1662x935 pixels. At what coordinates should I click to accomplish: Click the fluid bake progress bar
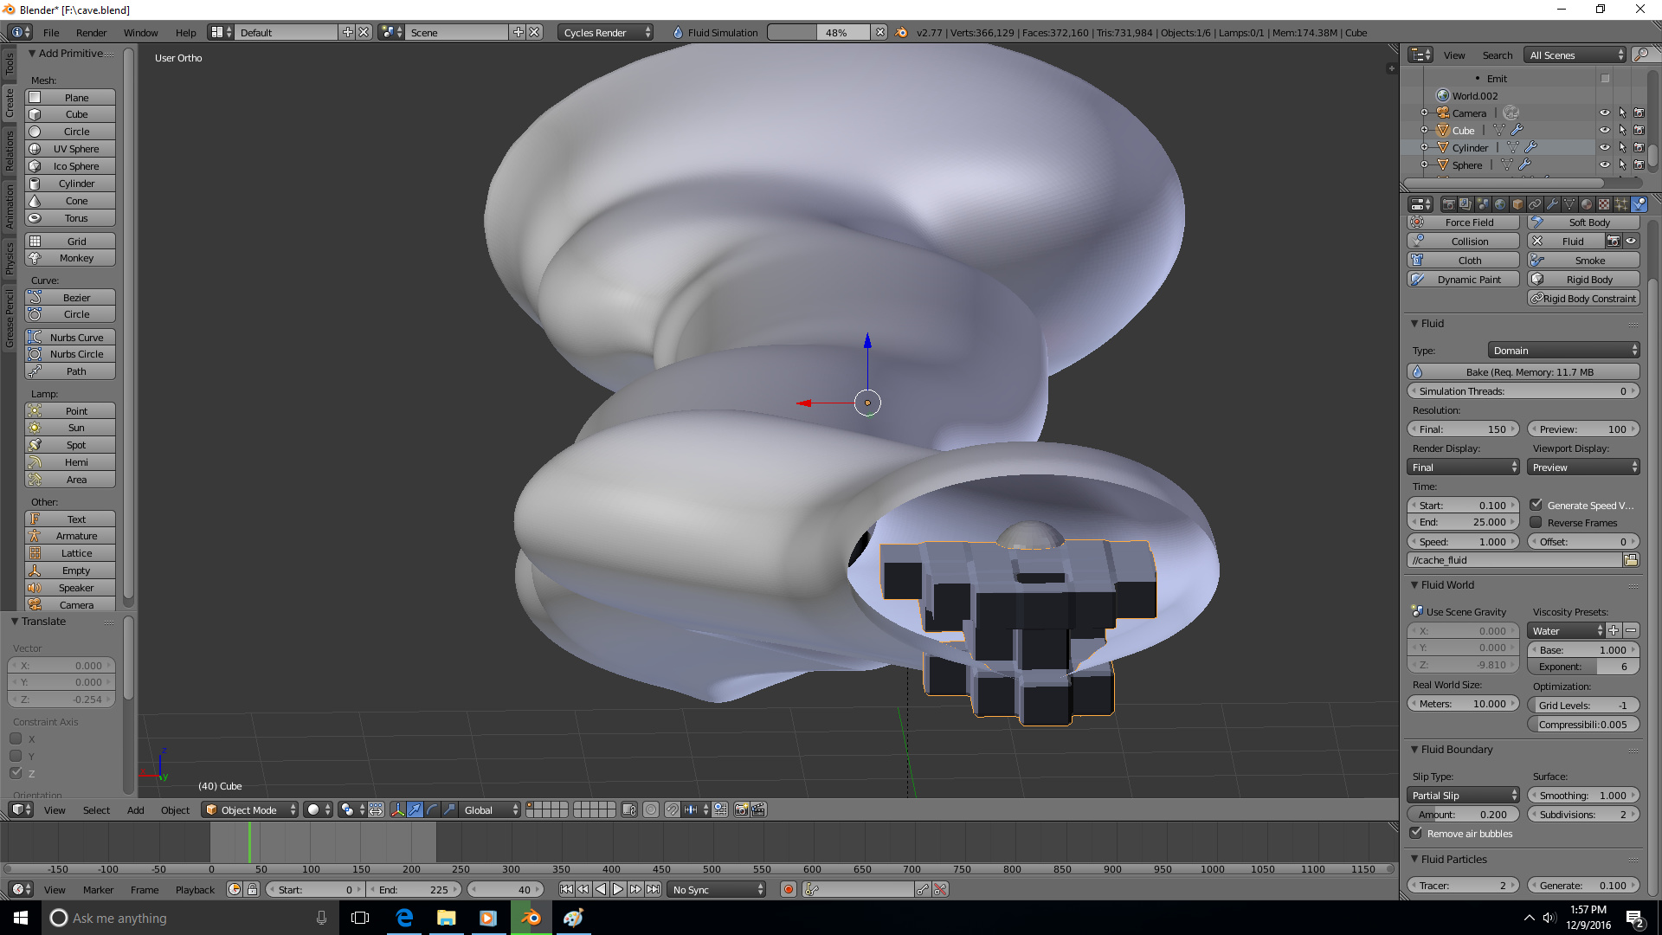[x=818, y=32]
